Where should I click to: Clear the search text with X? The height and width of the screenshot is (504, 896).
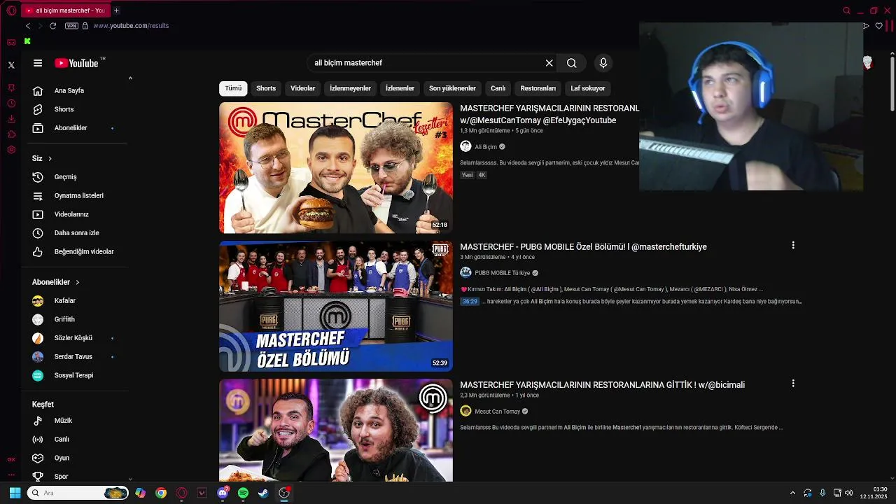(549, 63)
